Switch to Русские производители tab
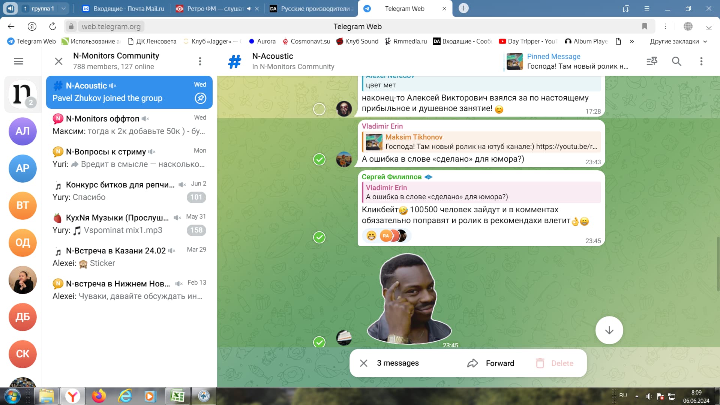 point(312,9)
